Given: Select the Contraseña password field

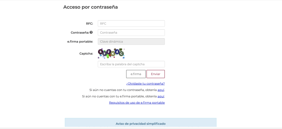Looking at the screenshot, I should [x=131, y=33].
